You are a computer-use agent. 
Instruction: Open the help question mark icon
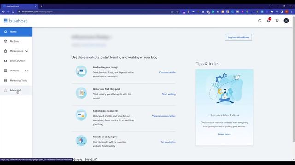(x=260, y=21)
